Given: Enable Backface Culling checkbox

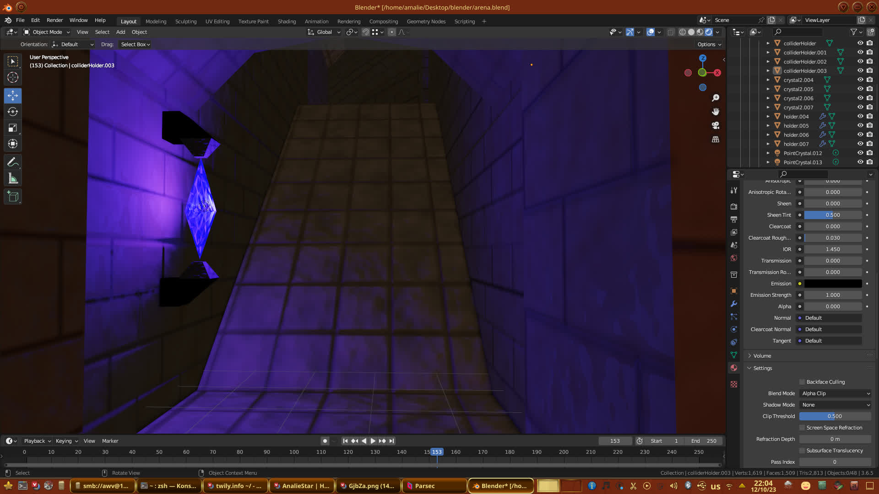Looking at the screenshot, I should [802, 382].
